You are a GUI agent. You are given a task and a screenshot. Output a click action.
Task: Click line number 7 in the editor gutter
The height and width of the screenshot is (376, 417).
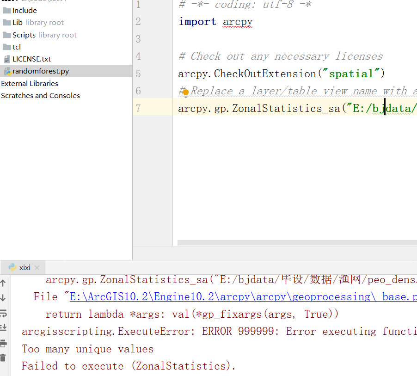click(138, 108)
